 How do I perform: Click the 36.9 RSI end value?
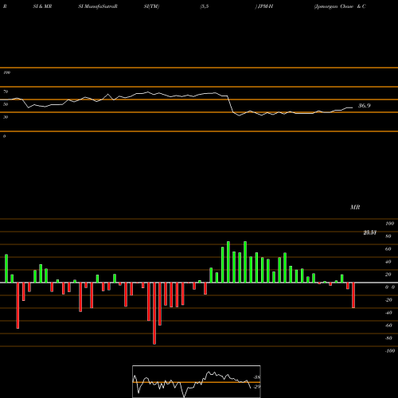tap(365, 106)
